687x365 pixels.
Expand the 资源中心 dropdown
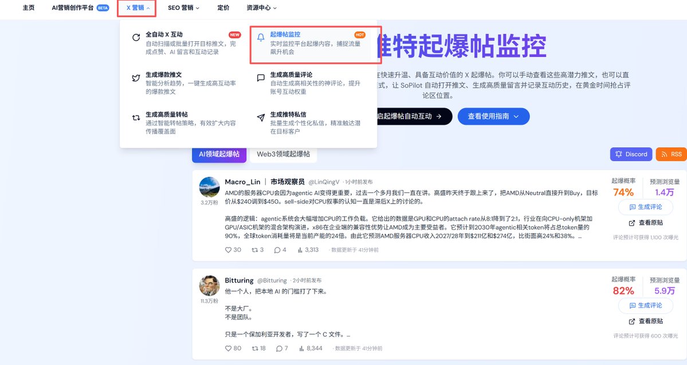point(262,8)
